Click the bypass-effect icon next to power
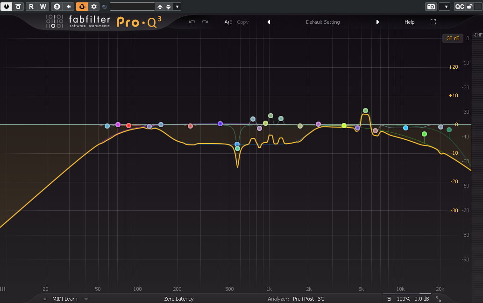 (x=18, y=7)
